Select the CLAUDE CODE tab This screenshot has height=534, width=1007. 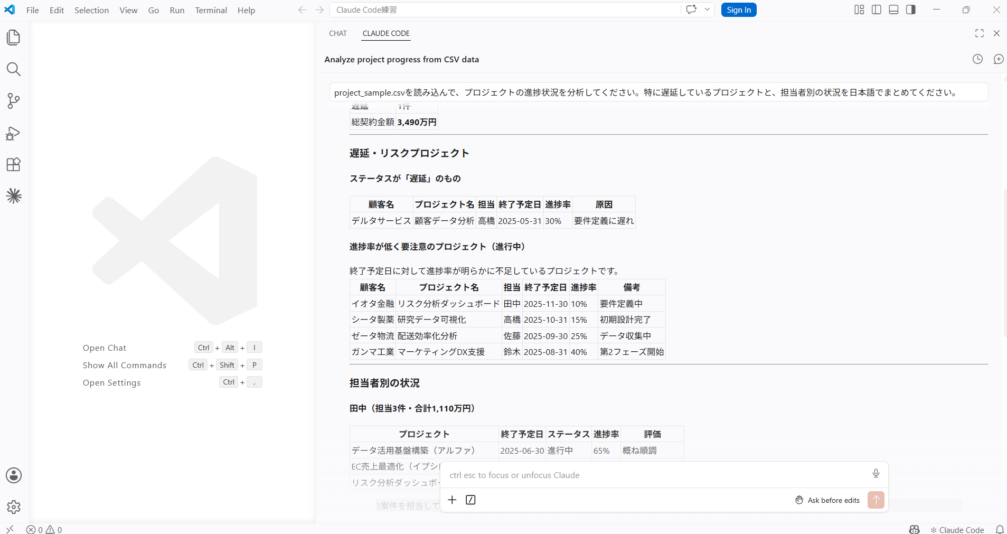tap(386, 33)
